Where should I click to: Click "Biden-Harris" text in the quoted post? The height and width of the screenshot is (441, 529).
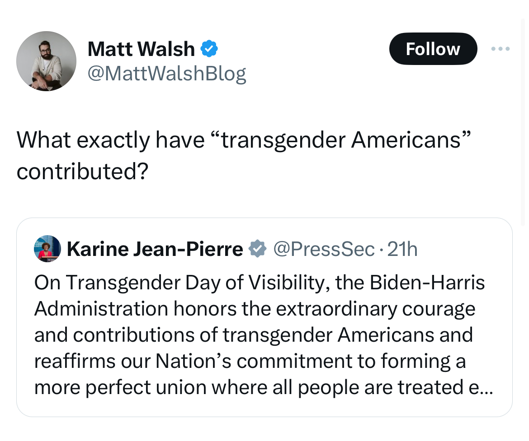point(427,283)
